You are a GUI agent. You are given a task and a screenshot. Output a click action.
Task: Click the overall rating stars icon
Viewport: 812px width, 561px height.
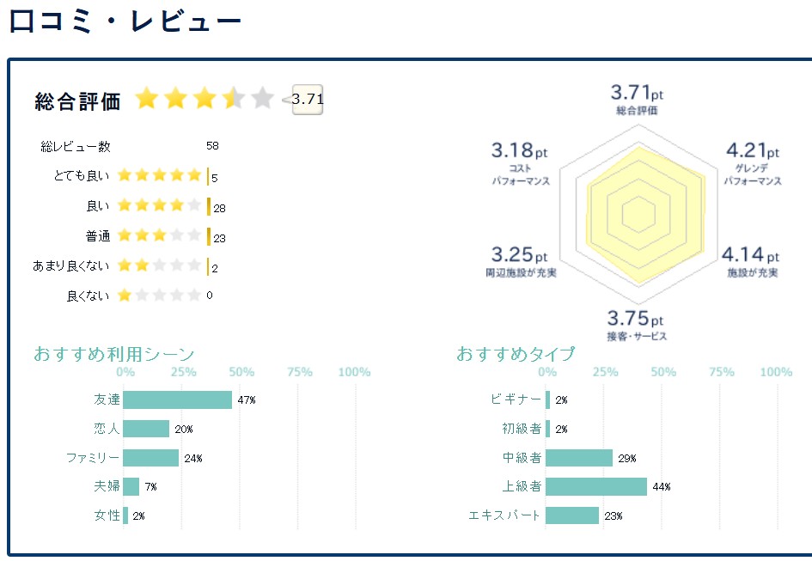pyautogui.click(x=204, y=99)
